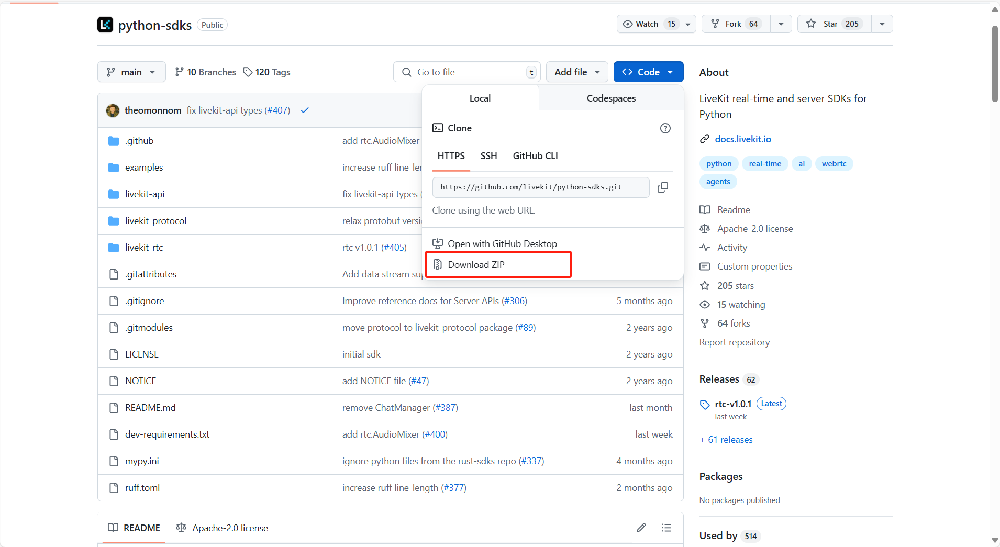The height and width of the screenshot is (547, 1000).
Task: Click theomonnom's avatar image
Action: tap(113, 110)
